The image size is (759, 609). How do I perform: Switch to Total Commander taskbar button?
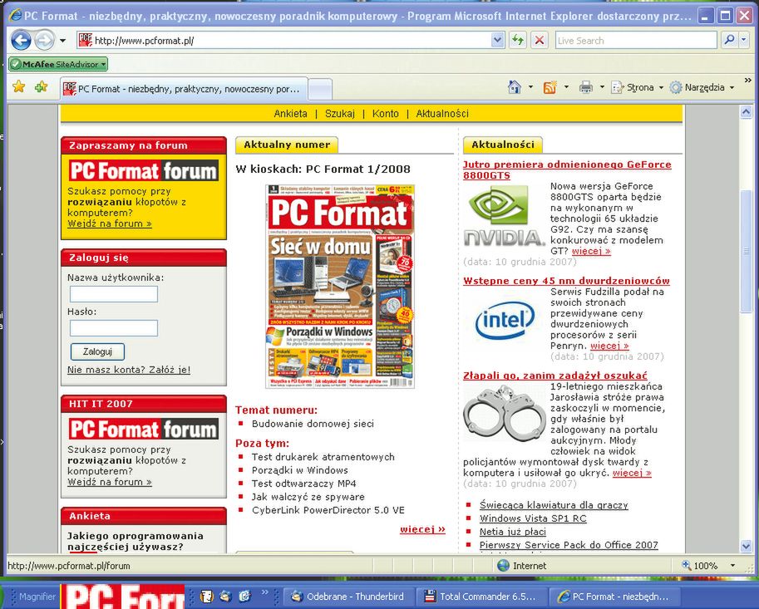[481, 597]
